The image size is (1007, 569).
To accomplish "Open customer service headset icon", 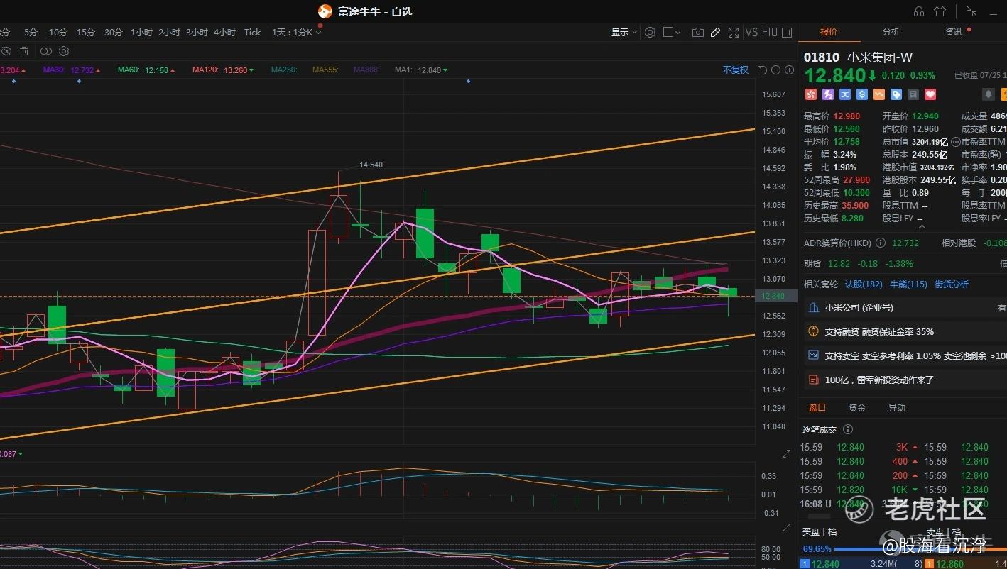I will click(x=919, y=11).
